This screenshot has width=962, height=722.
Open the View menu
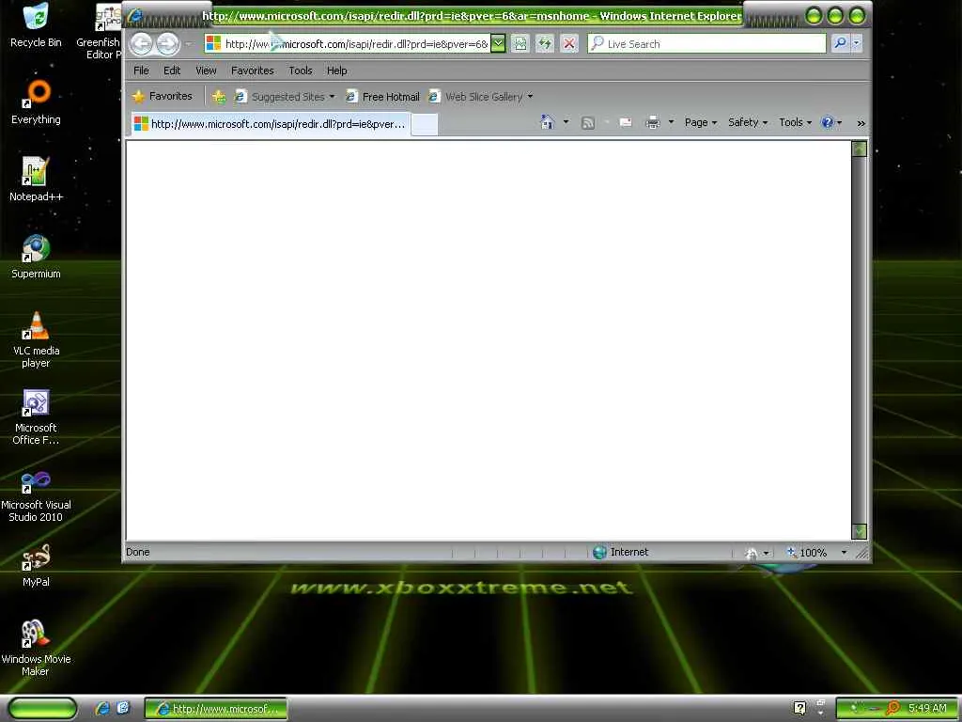(206, 71)
